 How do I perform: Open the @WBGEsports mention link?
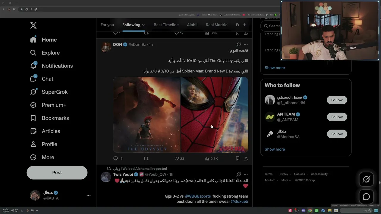click(198, 196)
